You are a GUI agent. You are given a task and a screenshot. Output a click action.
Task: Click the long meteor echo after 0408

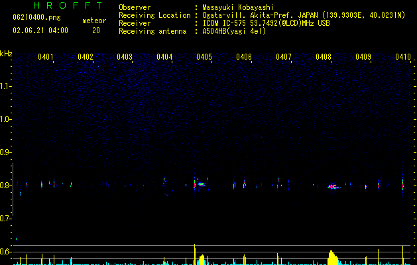tap(333, 187)
